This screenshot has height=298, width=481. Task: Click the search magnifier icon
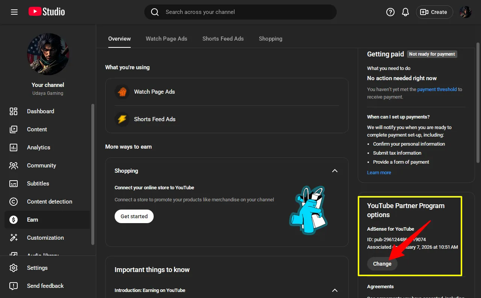coord(155,12)
